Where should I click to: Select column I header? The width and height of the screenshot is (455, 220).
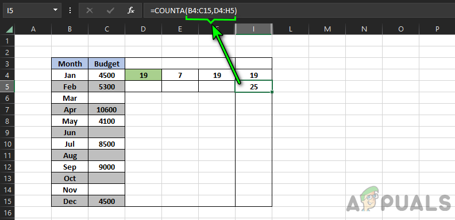click(x=253, y=29)
